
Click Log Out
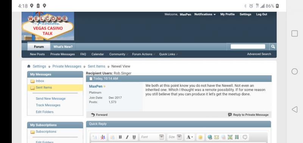tap(262, 14)
